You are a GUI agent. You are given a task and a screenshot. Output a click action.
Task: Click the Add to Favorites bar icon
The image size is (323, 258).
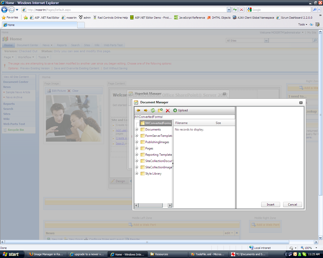tap(26, 18)
